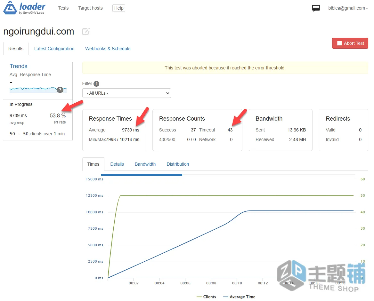Select the Results tab
The width and height of the screenshot is (374, 301).
(x=16, y=49)
